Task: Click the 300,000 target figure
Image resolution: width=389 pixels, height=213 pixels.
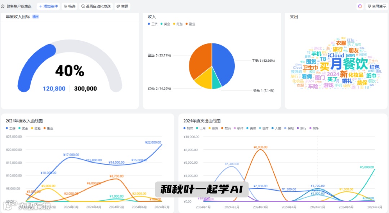Action: pyautogui.click(x=85, y=89)
